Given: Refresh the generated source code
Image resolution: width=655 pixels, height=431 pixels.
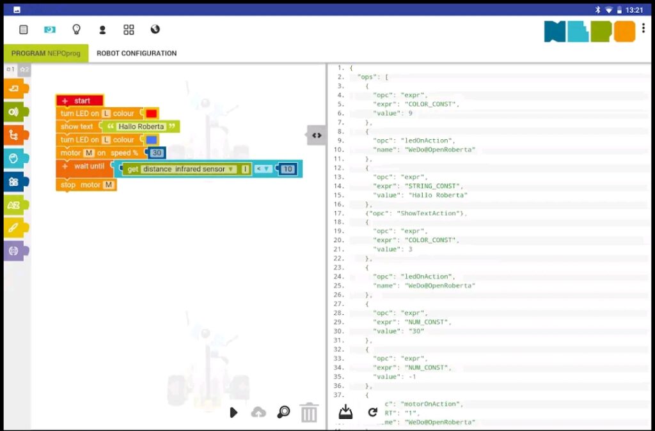Looking at the screenshot, I should [373, 412].
